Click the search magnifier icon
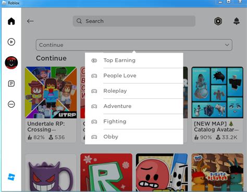Viewport: 247px width, 192px height. click(79, 21)
